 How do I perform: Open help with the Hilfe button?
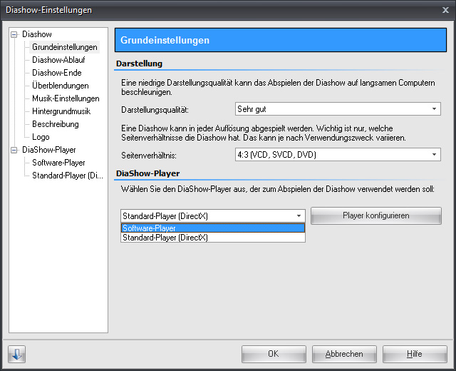point(414,354)
